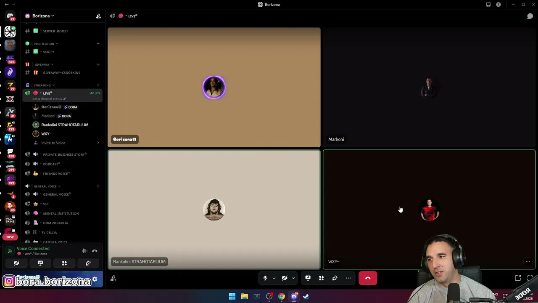Viewport: 538px width, 303px height.
Task: Open the Invite to Voice arrow
Action: click(98, 143)
